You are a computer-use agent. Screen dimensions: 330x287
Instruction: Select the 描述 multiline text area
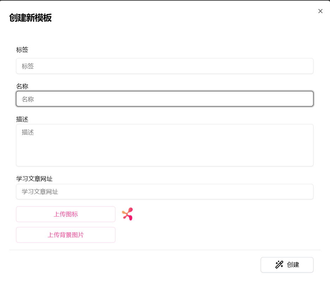[x=164, y=145]
